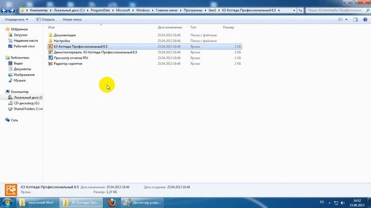Open the address bar history dropdown
The width and height of the screenshot is (371, 208).
coord(294,10)
